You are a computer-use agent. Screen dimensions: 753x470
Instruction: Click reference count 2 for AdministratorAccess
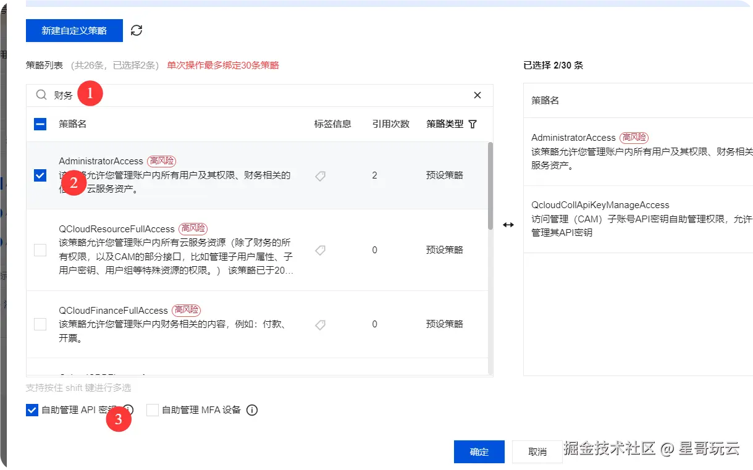point(375,175)
